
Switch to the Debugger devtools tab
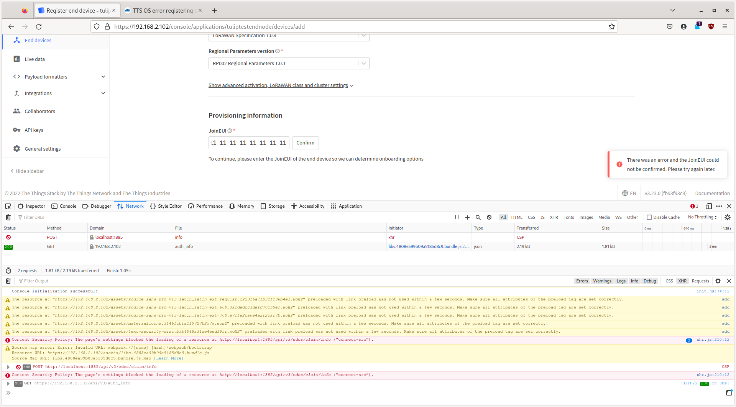(97, 206)
